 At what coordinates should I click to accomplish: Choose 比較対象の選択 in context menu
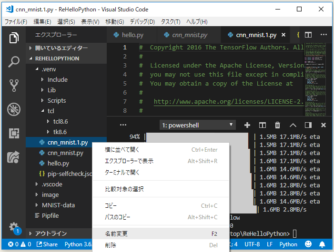161,189
